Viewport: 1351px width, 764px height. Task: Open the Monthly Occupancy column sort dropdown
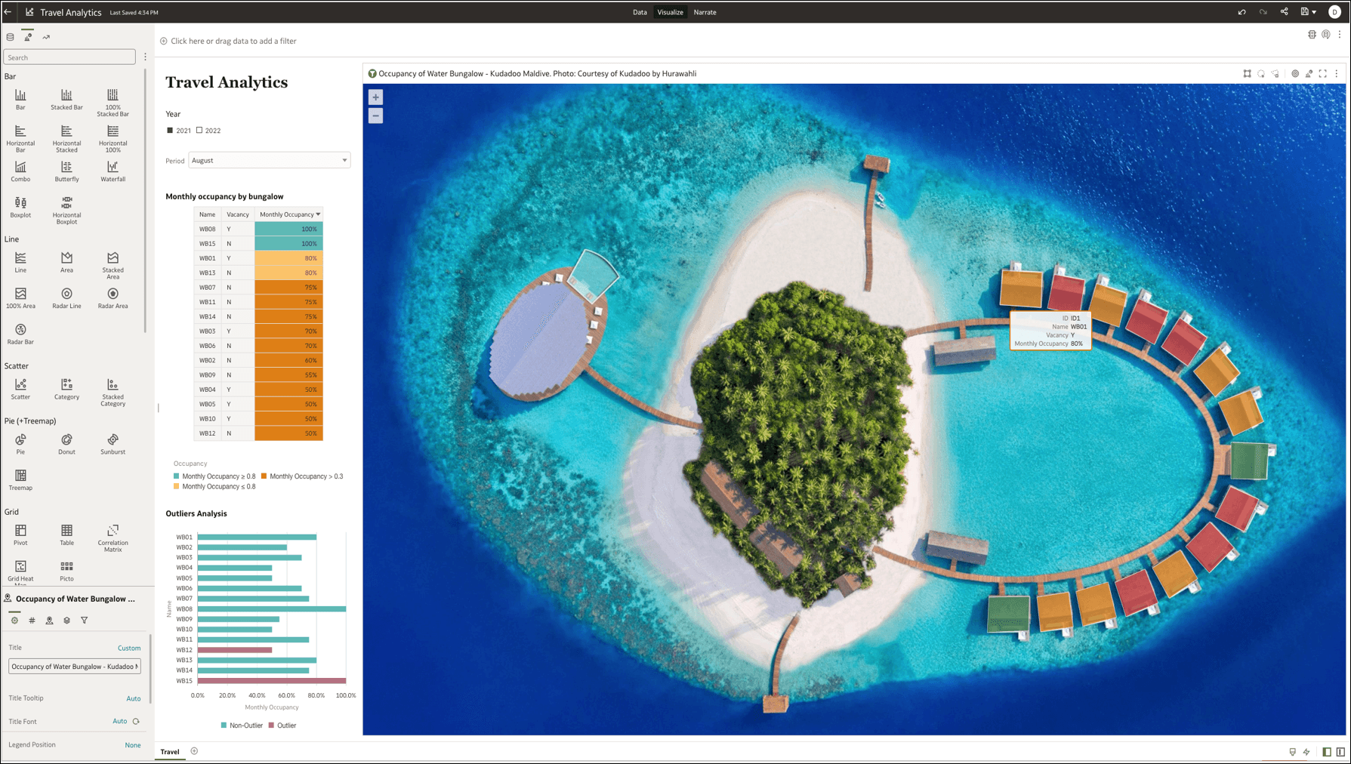coord(318,214)
